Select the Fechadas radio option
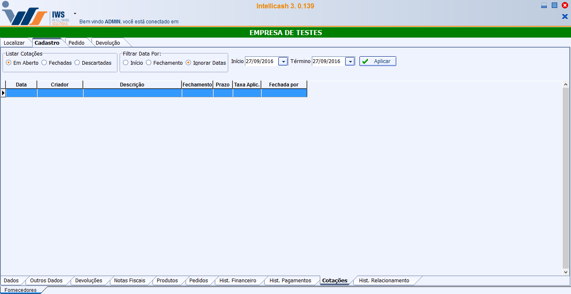Viewport: 571px width, 294px height. 44,63
